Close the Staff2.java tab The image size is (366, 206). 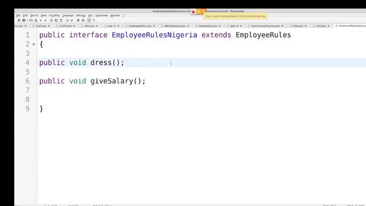pyautogui.click(x=74, y=26)
